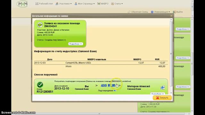The image size is (205, 115).
Task: Click the green arrow icon on request Z86334241
Action: pyautogui.click(x=40, y=25)
